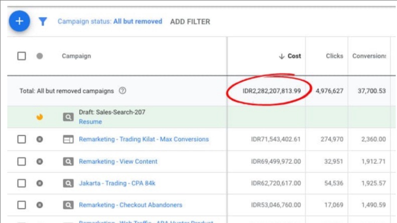Sort by the Conversions column header
This screenshot has width=397, height=223.
coord(369,56)
